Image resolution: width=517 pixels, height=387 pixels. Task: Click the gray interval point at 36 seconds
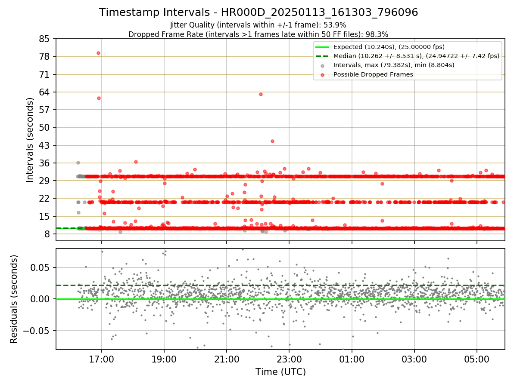(x=78, y=163)
